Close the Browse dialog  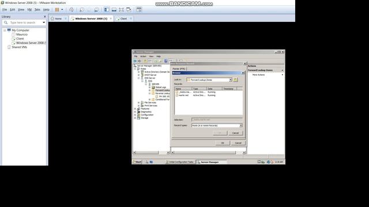point(243,73)
